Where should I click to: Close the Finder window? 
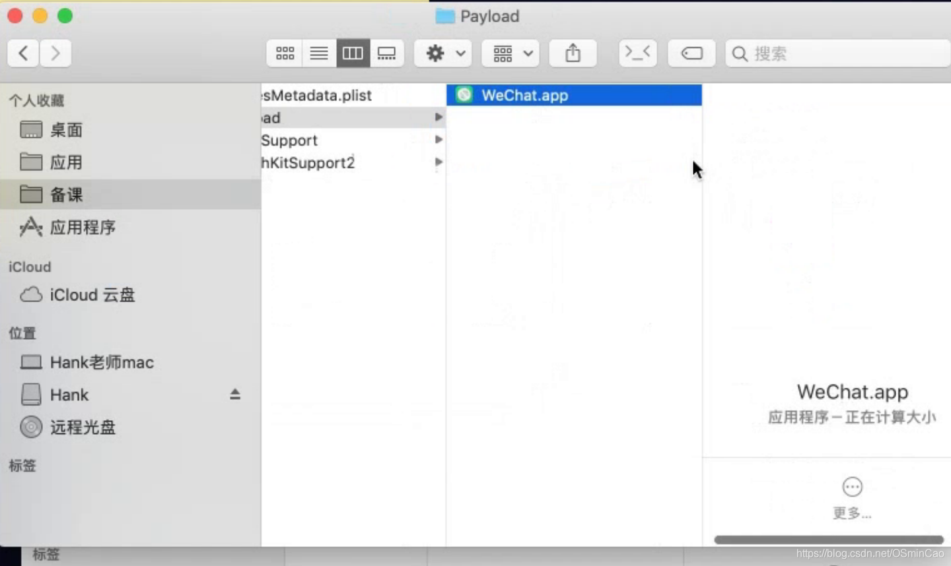tap(15, 16)
